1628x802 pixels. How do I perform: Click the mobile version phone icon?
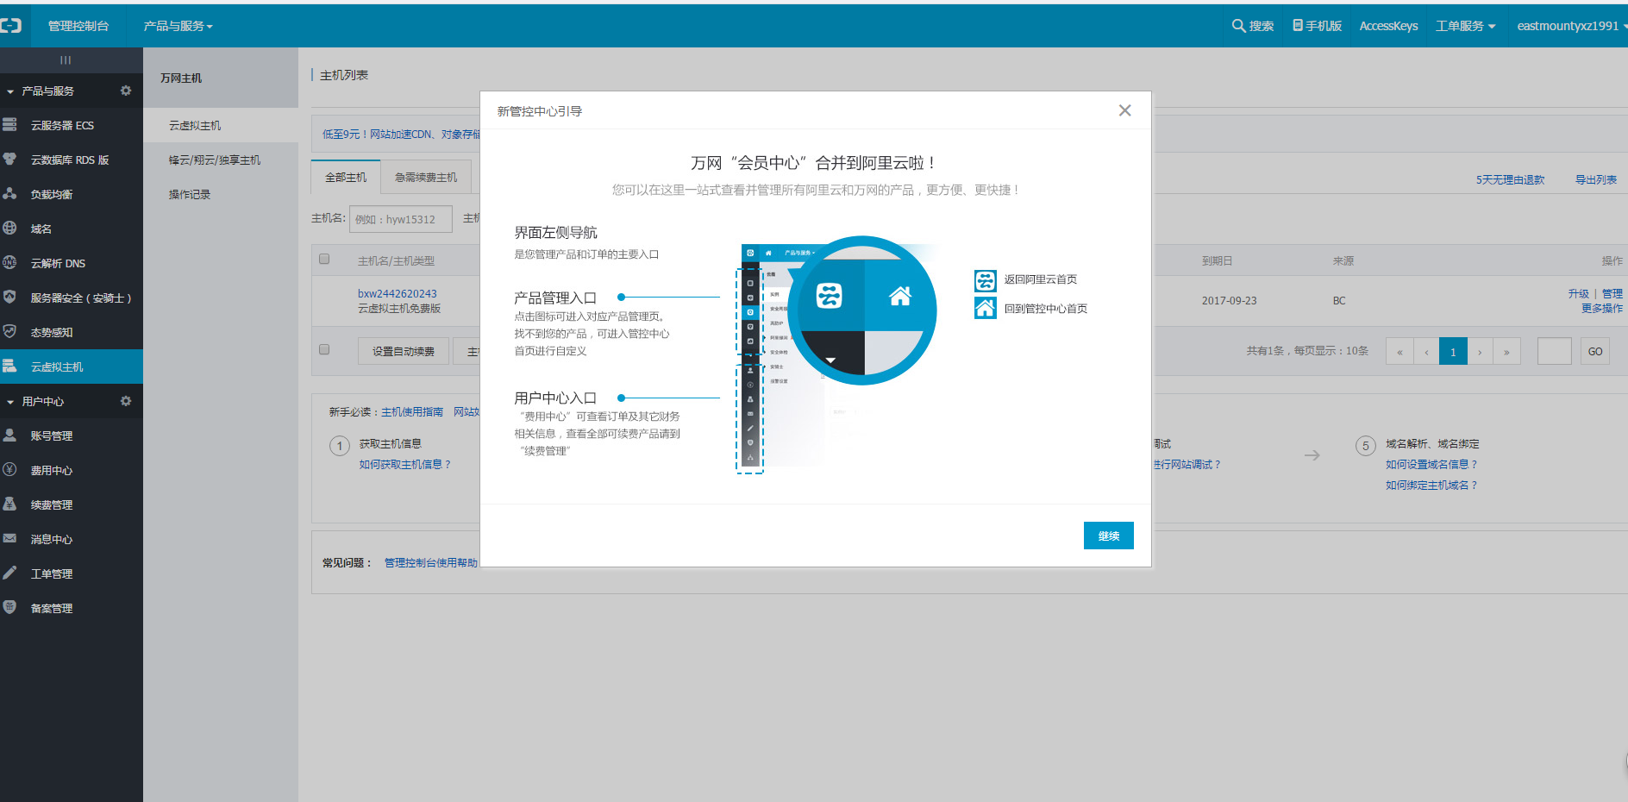(x=1298, y=26)
